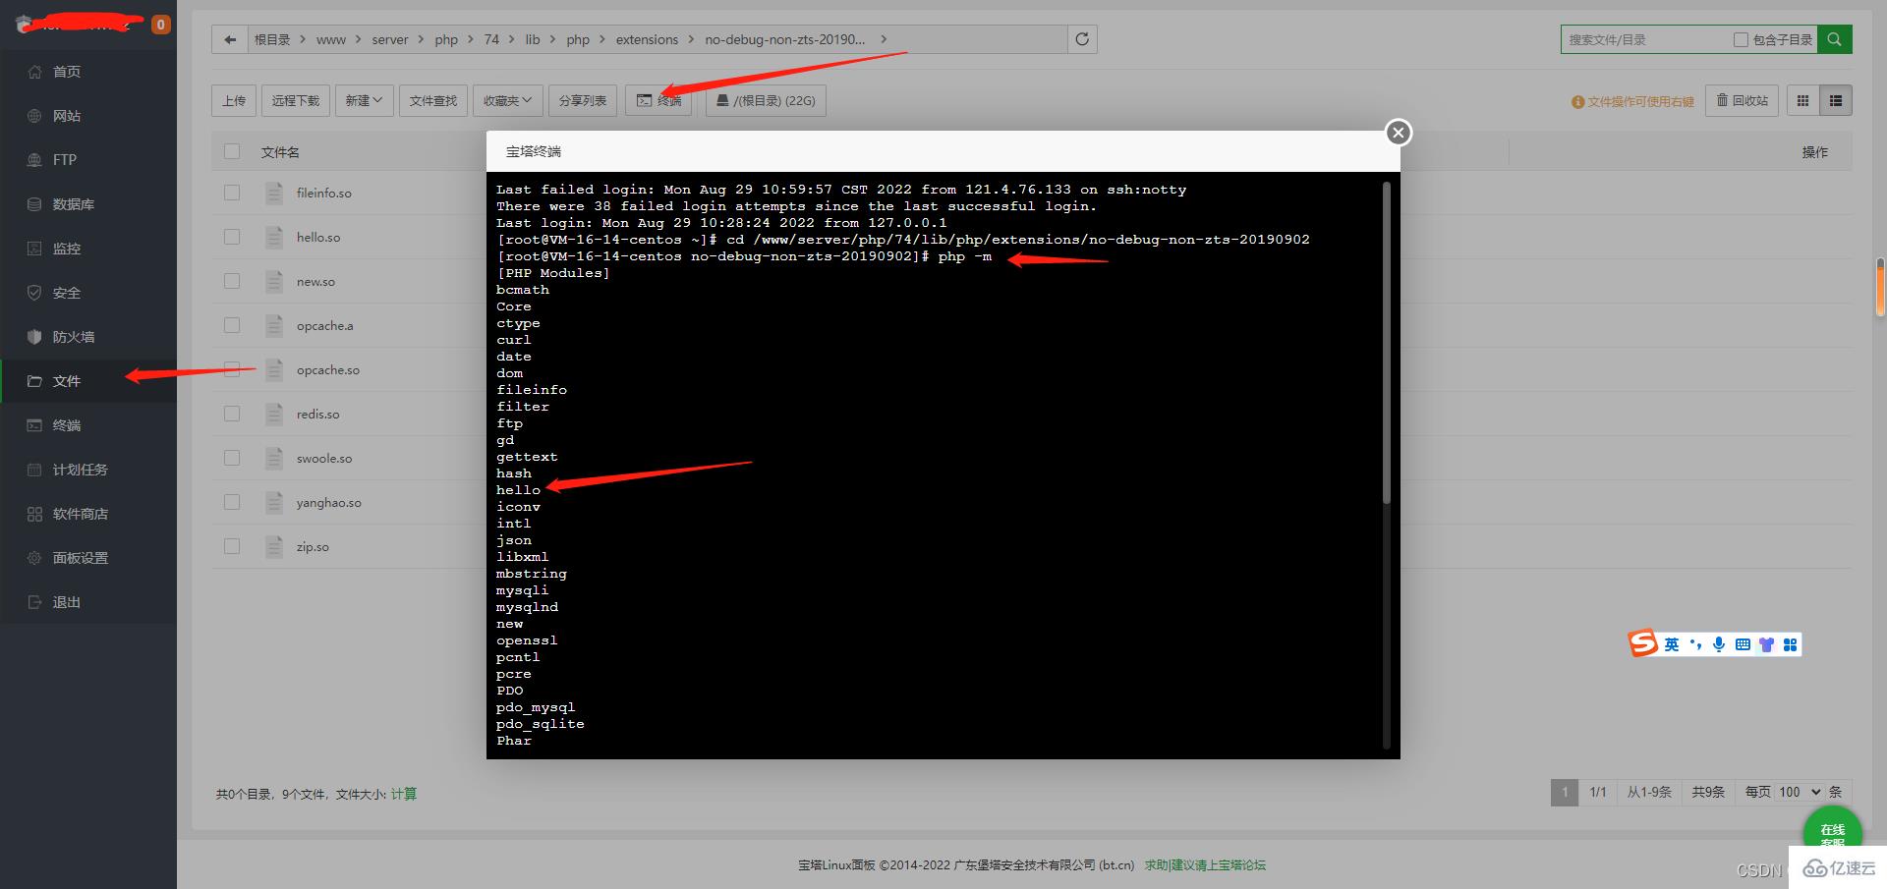Close the 宝塔终端 terminal popup
The width and height of the screenshot is (1887, 889).
[1399, 133]
